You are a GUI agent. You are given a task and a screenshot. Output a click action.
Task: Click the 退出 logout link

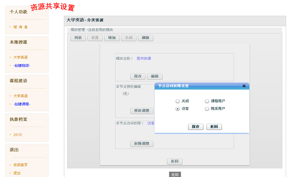pyautogui.click(x=17, y=173)
